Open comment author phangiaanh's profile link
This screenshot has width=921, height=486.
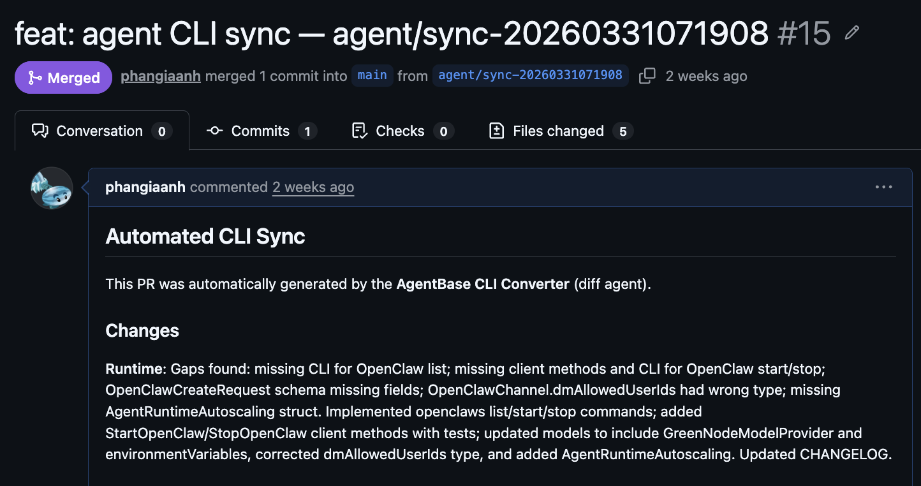pos(145,187)
